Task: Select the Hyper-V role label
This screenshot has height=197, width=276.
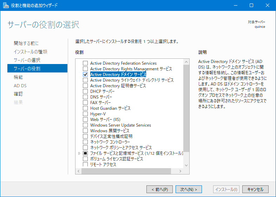Action: click(x=98, y=114)
